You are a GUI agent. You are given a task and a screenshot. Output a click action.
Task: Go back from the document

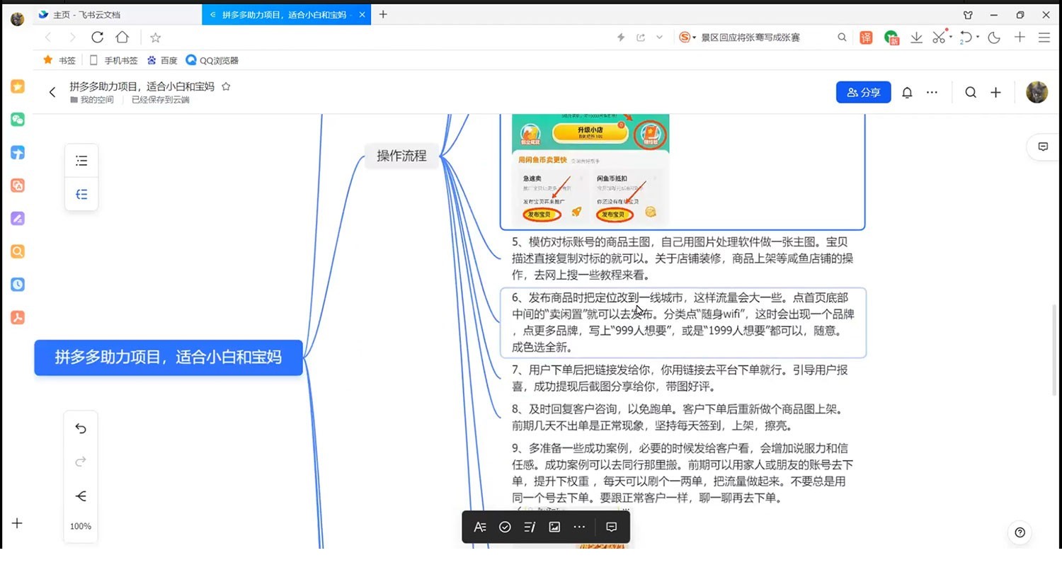(x=52, y=92)
